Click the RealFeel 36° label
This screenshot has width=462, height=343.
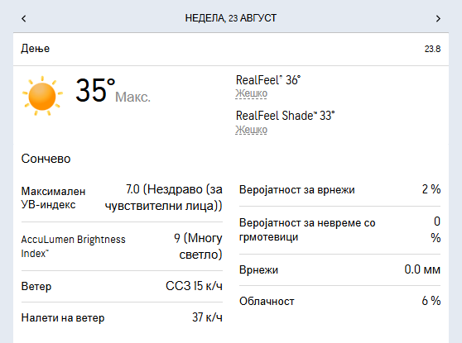[x=268, y=80]
